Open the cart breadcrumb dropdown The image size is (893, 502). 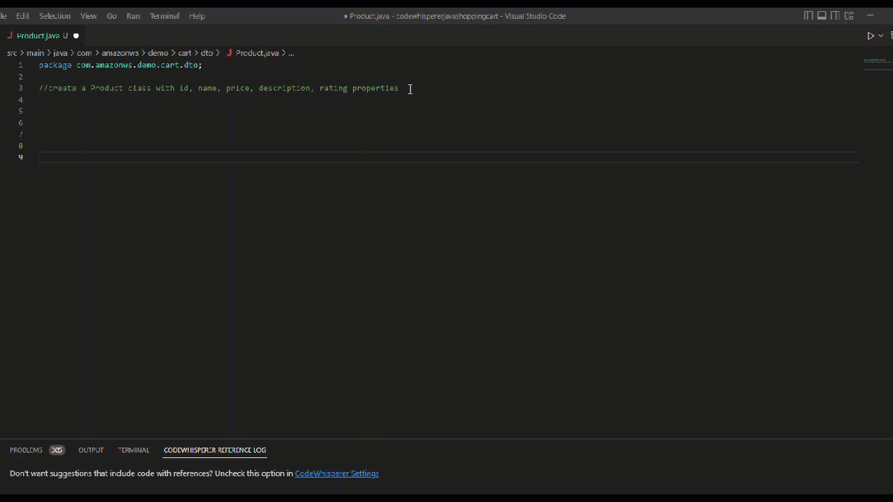pos(184,52)
